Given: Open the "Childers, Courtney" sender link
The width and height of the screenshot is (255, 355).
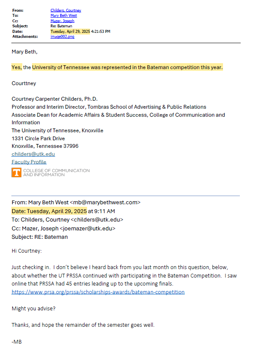Looking at the screenshot, I should (66, 10).
